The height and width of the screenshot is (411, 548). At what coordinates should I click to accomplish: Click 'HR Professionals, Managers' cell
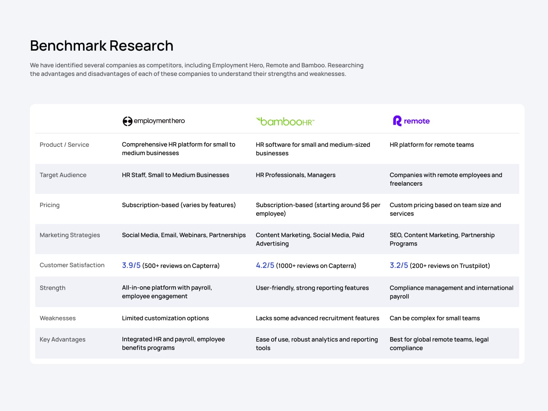coord(295,175)
